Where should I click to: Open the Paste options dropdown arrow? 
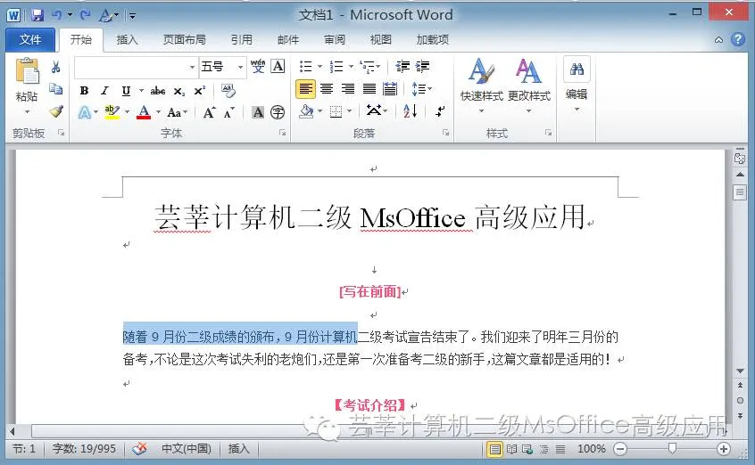(x=28, y=112)
